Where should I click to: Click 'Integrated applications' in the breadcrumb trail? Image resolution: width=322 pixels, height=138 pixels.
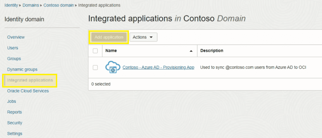[99, 5]
